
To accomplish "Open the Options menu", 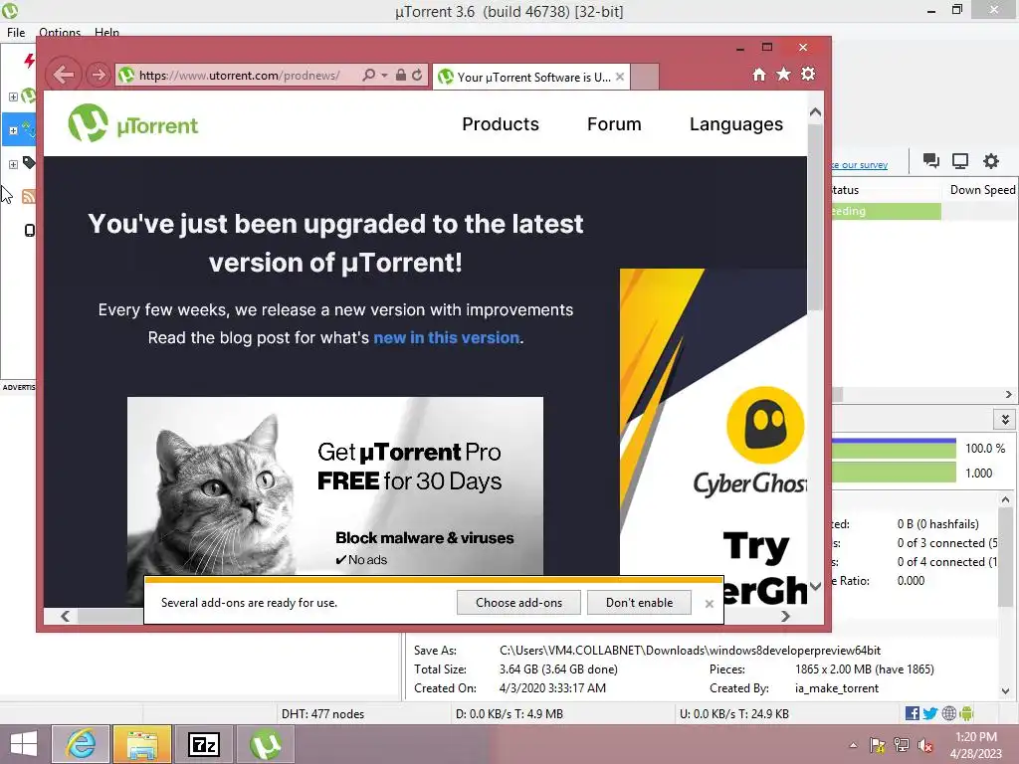I will [x=60, y=33].
